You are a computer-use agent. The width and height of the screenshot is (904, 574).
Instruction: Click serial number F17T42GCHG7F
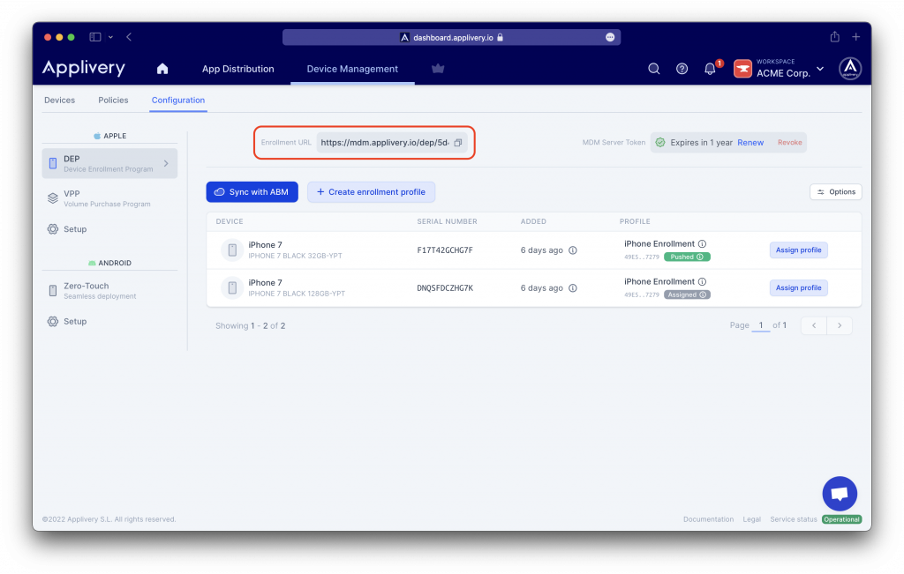[x=445, y=250]
